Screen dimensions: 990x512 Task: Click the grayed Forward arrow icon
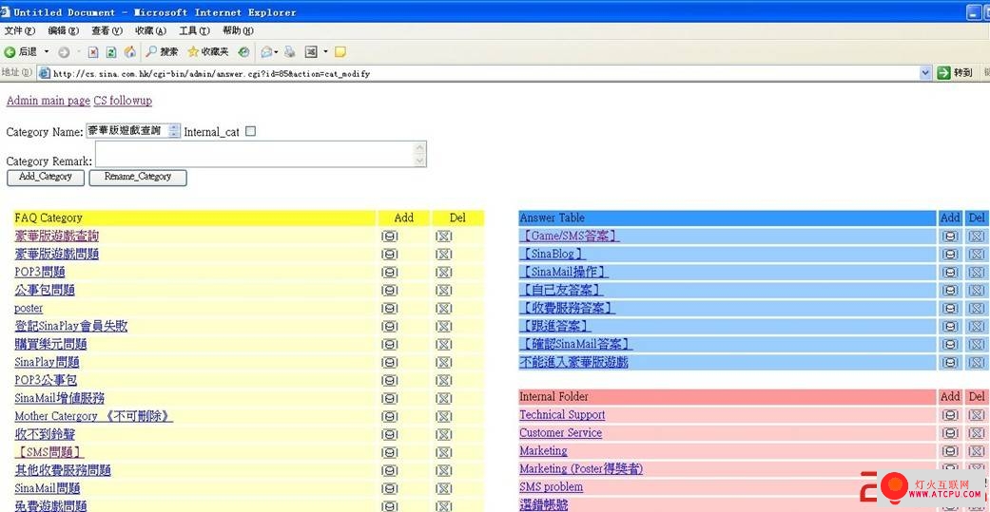pos(64,51)
